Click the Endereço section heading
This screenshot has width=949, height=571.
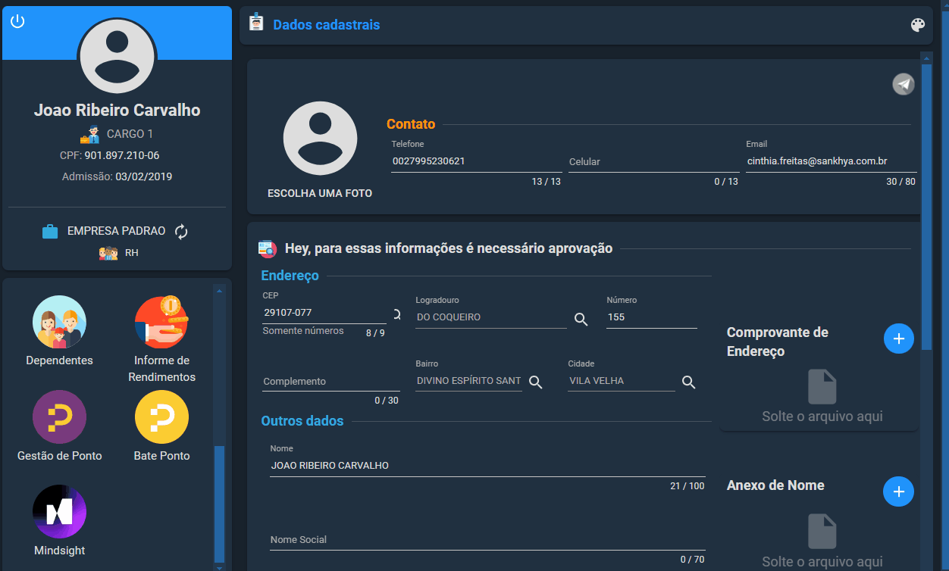pyautogui.click(x=290, y=276)
